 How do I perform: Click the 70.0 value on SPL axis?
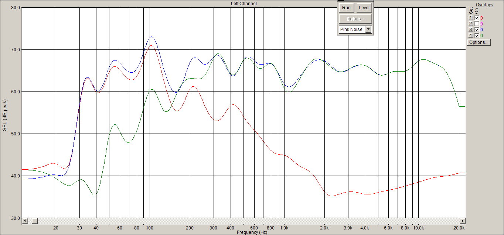tap(16, 49)
